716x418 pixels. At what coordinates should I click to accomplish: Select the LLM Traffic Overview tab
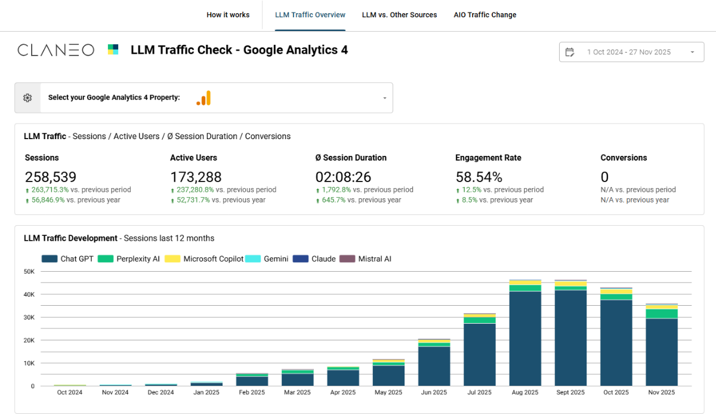tap(310, 15)
